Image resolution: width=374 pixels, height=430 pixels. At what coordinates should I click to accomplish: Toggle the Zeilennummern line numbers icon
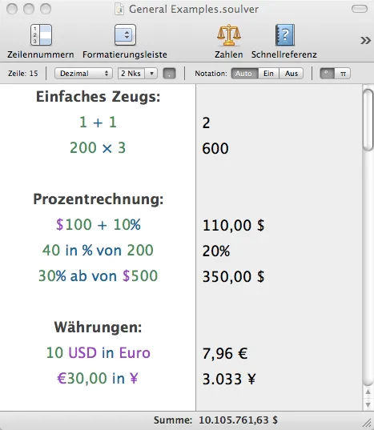[41, 35]
